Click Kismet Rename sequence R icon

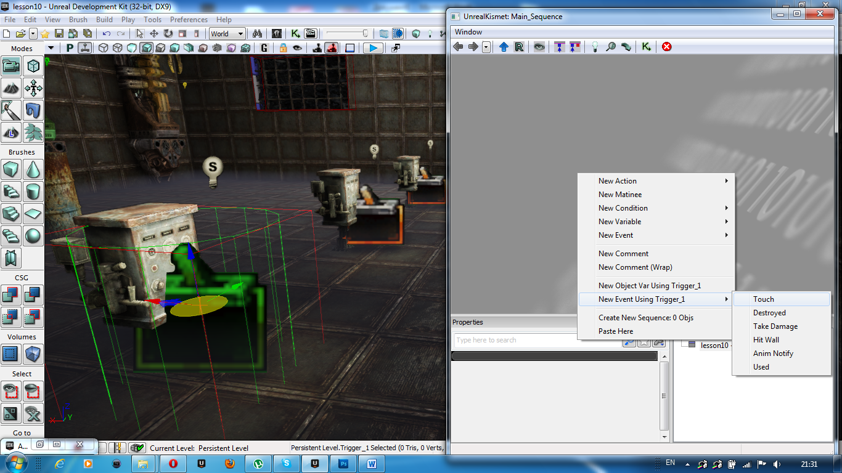[519, 47]
